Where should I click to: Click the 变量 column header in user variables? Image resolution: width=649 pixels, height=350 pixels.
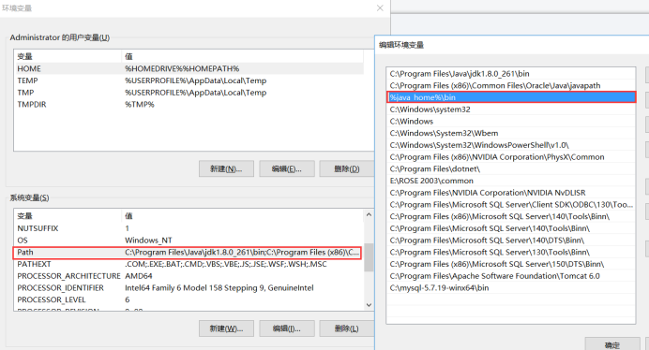point(68,56)
